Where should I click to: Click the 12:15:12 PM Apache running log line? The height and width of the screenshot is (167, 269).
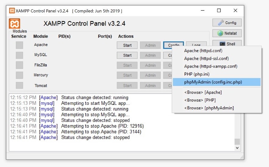69,98
